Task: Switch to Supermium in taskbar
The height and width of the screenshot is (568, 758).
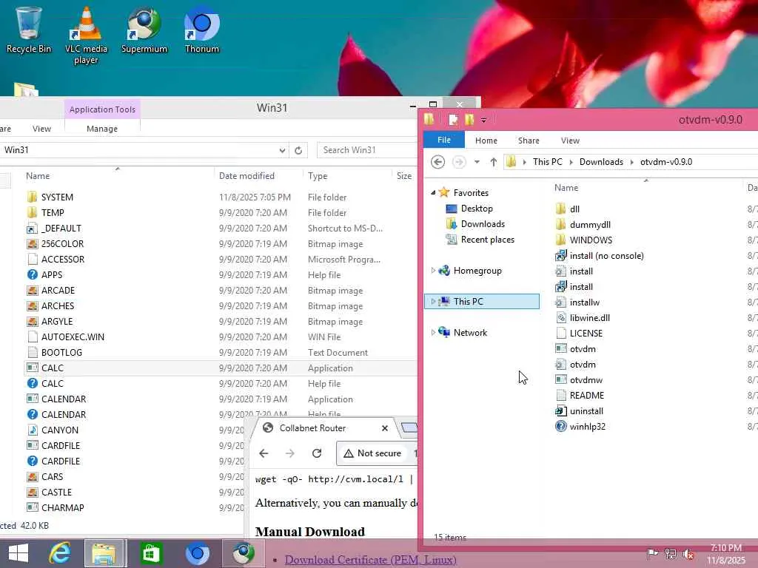Action: point(243,553)
